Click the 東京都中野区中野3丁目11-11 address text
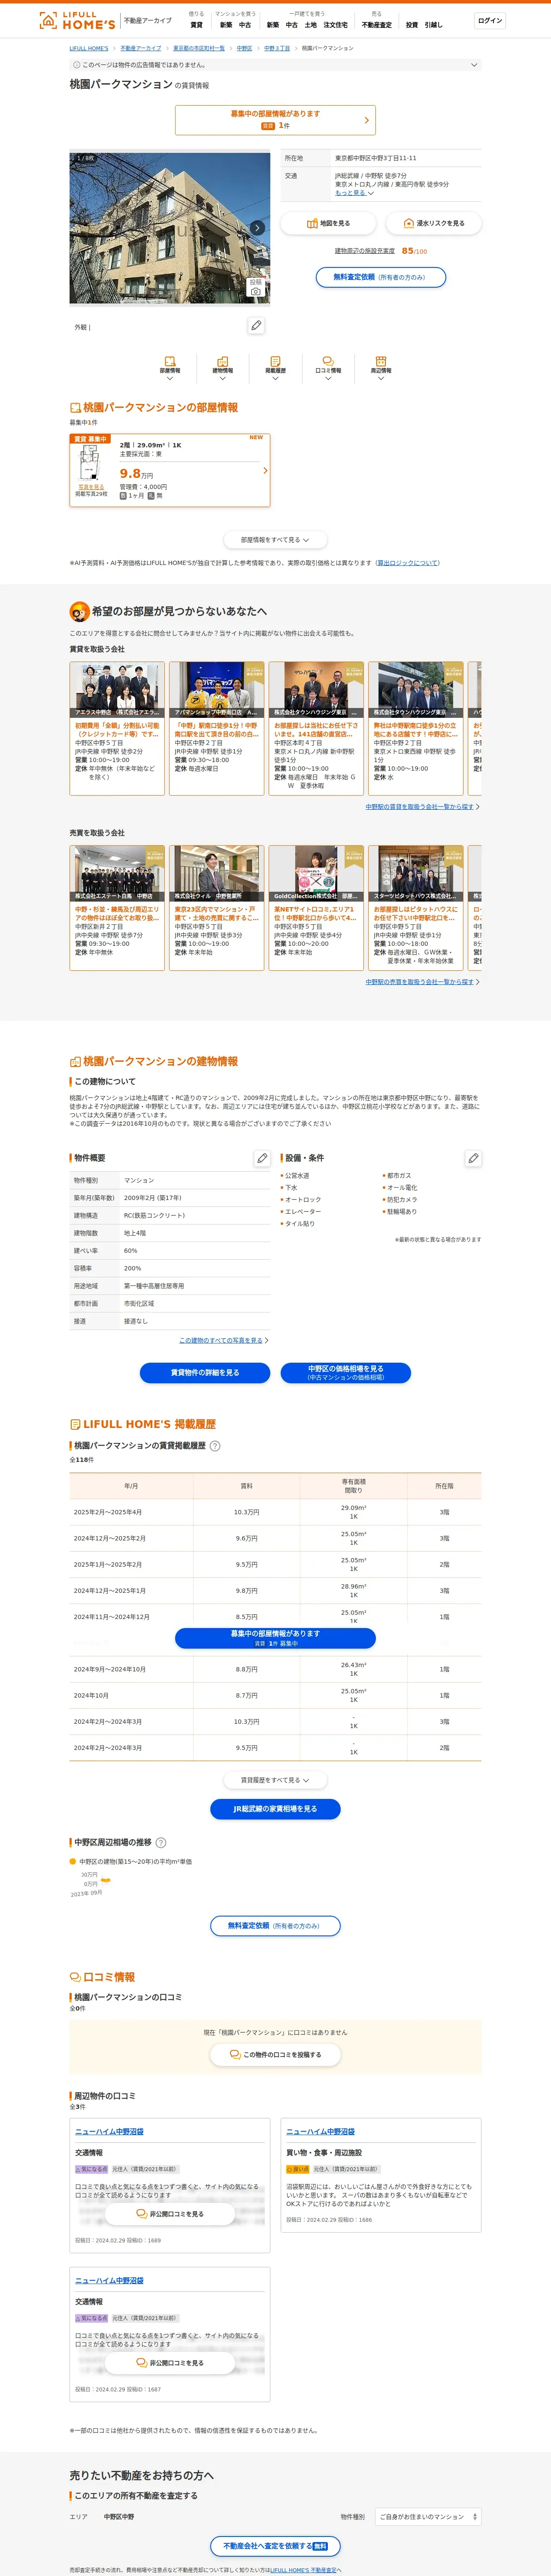Screen dimensions: 551x2576 coord(376,158)
